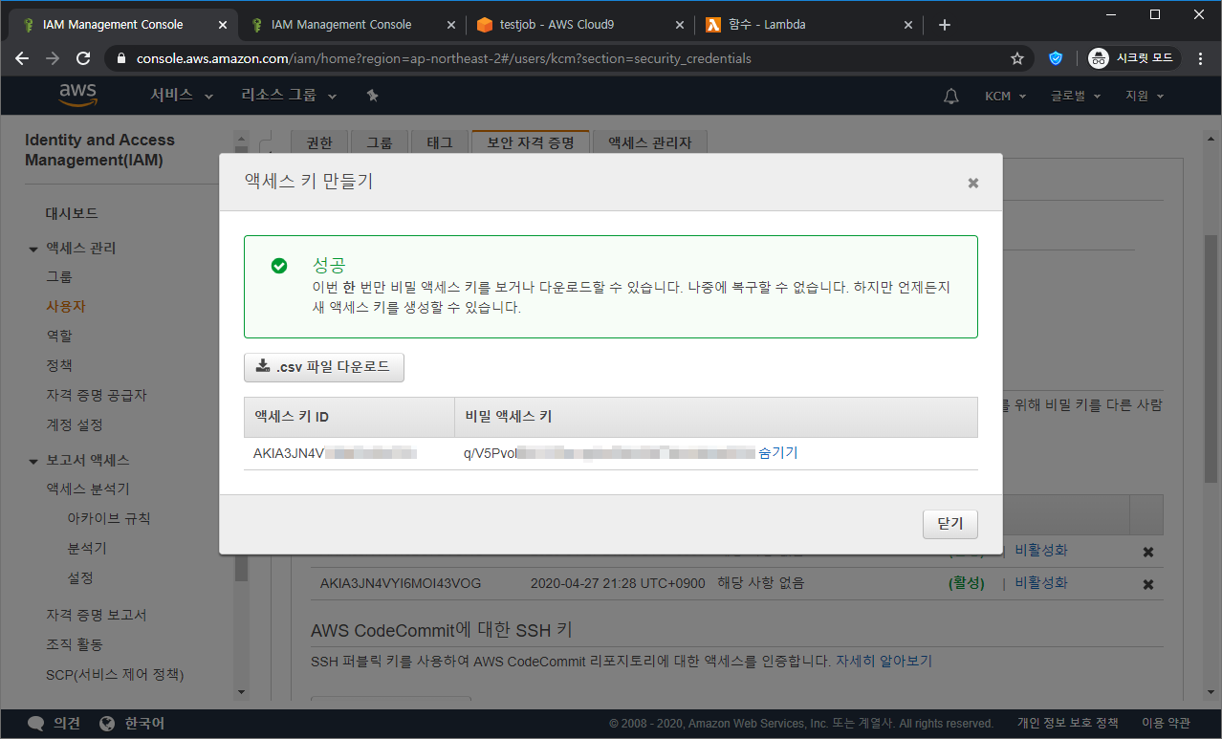
Task: Open 자격 증명 공급자 in sidebar
Action: [97, 395]
